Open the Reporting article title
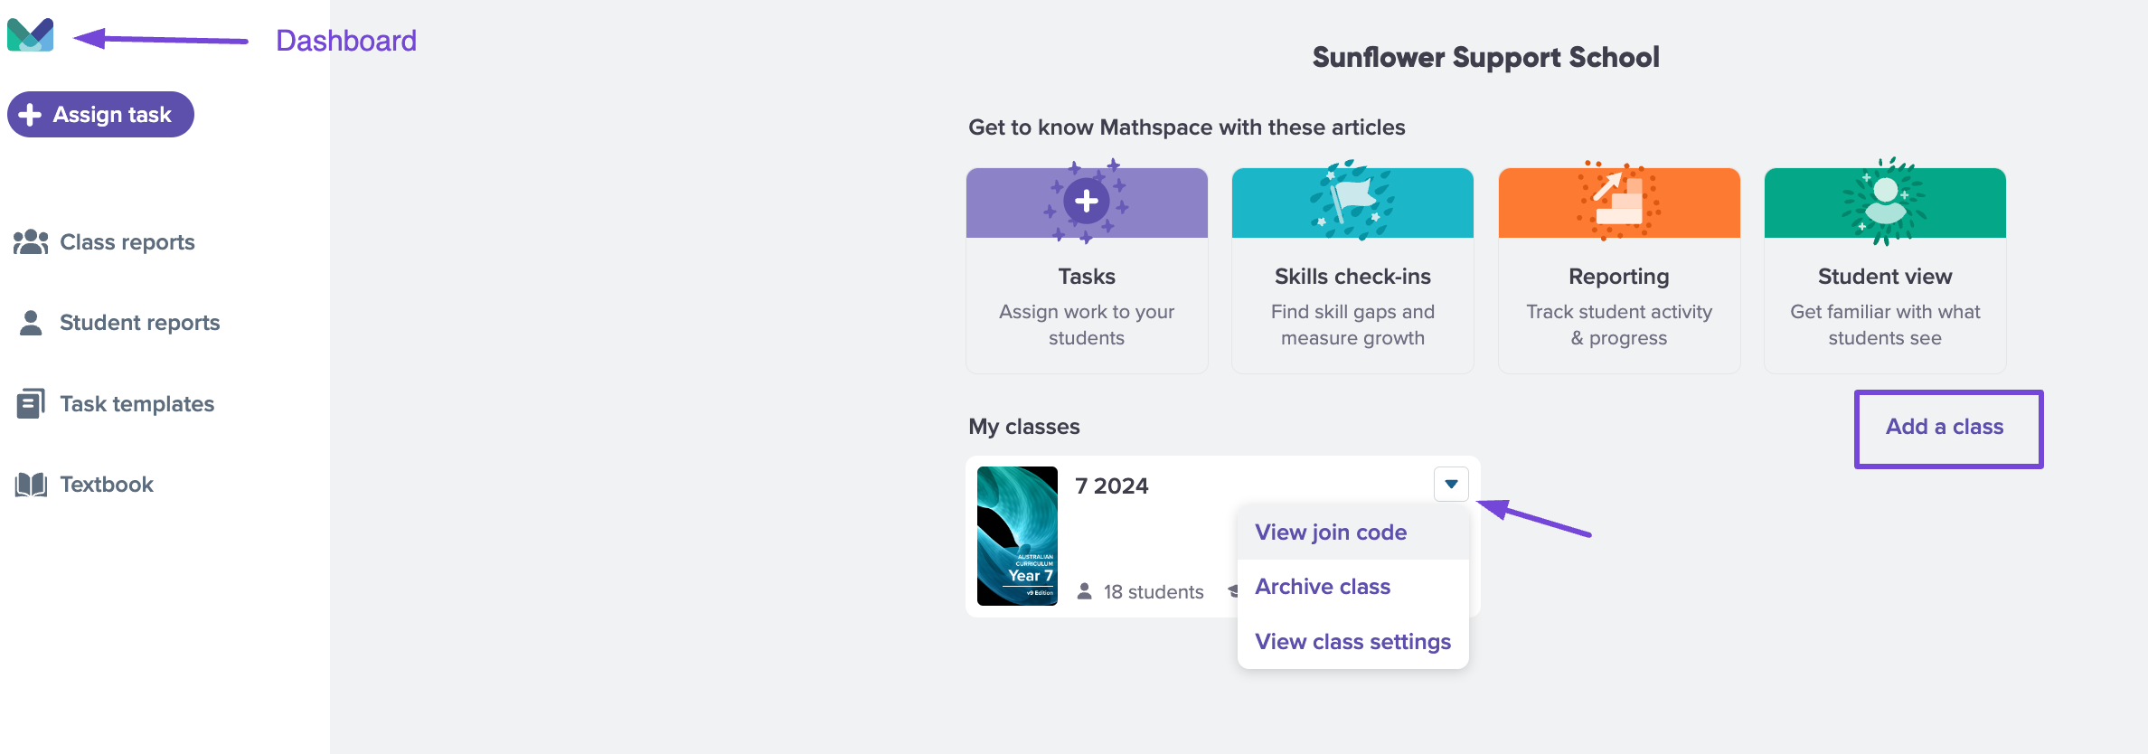This screenshot has height=754, width=2148. [x=1618, y=277]
